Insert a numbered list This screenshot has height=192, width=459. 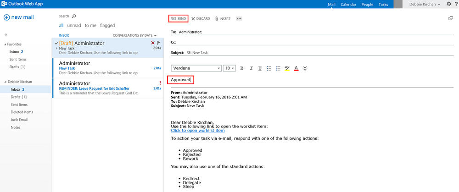click(x=278, y=68)
